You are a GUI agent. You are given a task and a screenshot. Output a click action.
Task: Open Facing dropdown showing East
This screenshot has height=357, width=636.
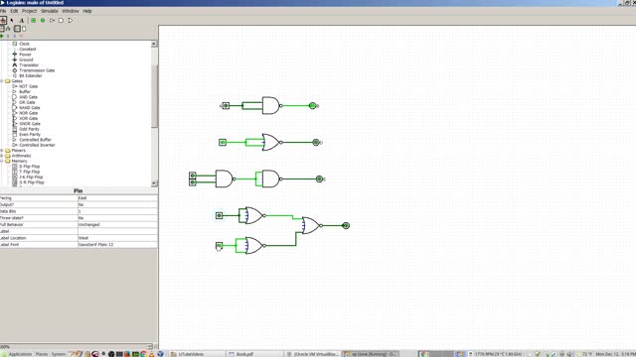click(x=117, y=198)
